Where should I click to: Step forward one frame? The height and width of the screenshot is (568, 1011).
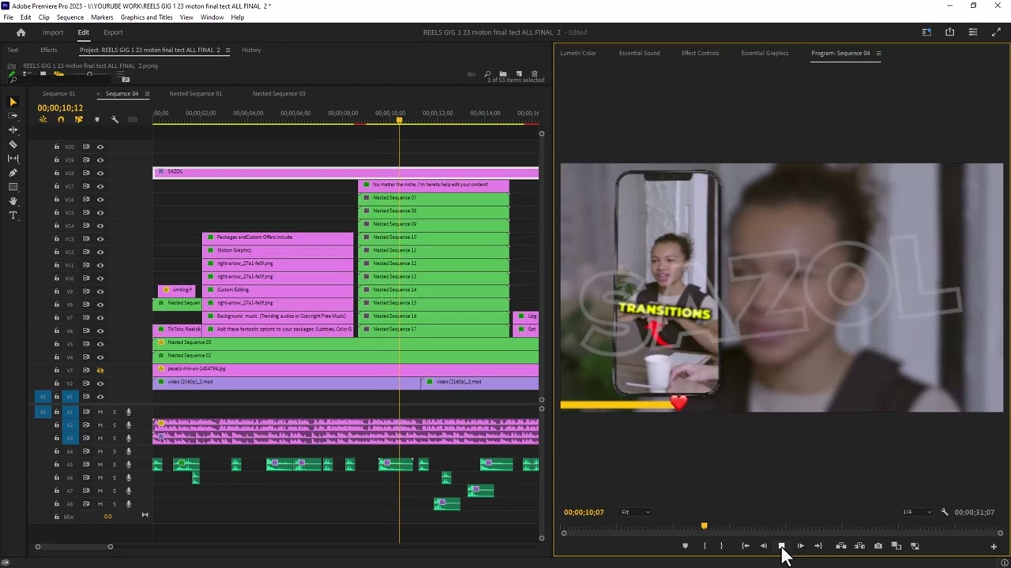coord(800,546)
